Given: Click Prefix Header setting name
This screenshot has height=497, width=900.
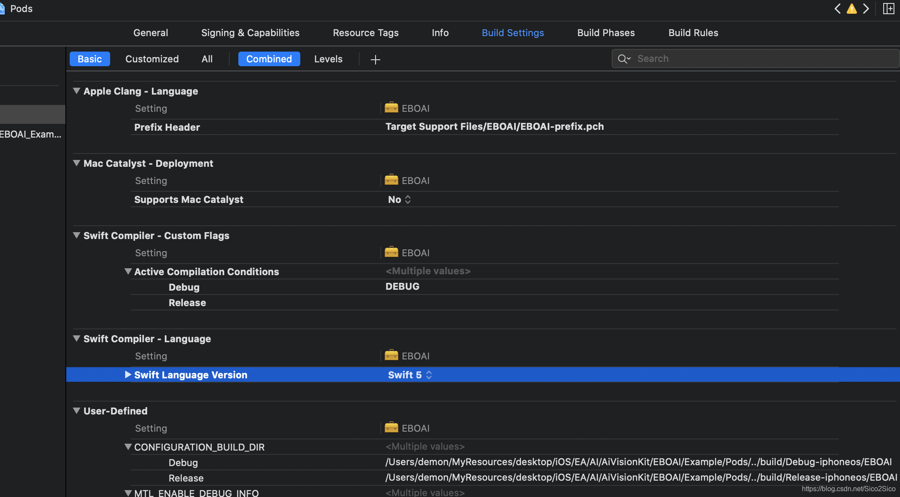Looking at the screenshot, I should point(167,127).
